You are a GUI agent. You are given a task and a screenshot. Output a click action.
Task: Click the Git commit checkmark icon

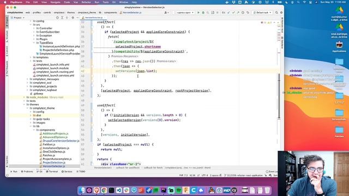click(x=233, y=13)
